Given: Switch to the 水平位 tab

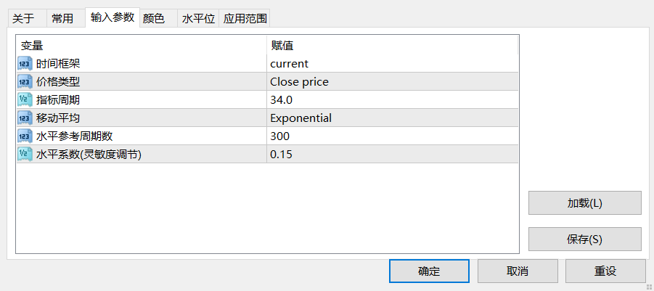Looking at the screenshot, I should click(198, 19).
